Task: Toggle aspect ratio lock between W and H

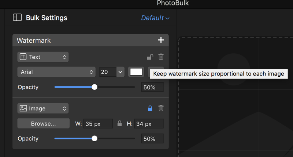Action: click(x=120, y=123)
